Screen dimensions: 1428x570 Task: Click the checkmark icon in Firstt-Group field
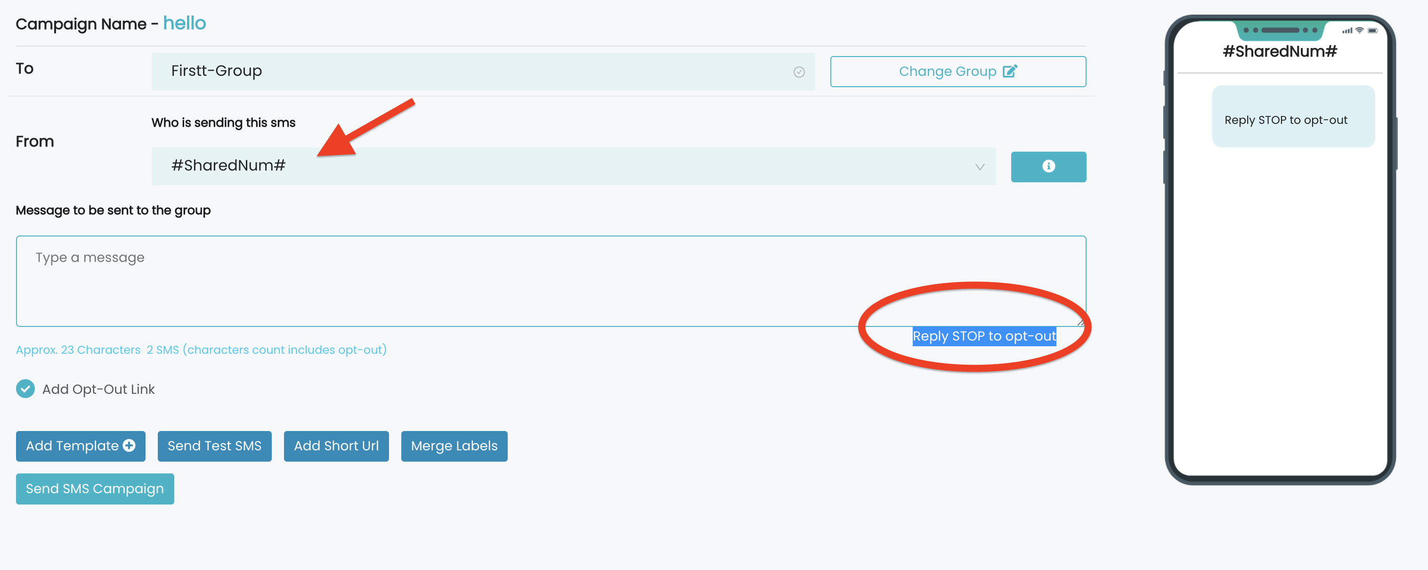point(799,72)
